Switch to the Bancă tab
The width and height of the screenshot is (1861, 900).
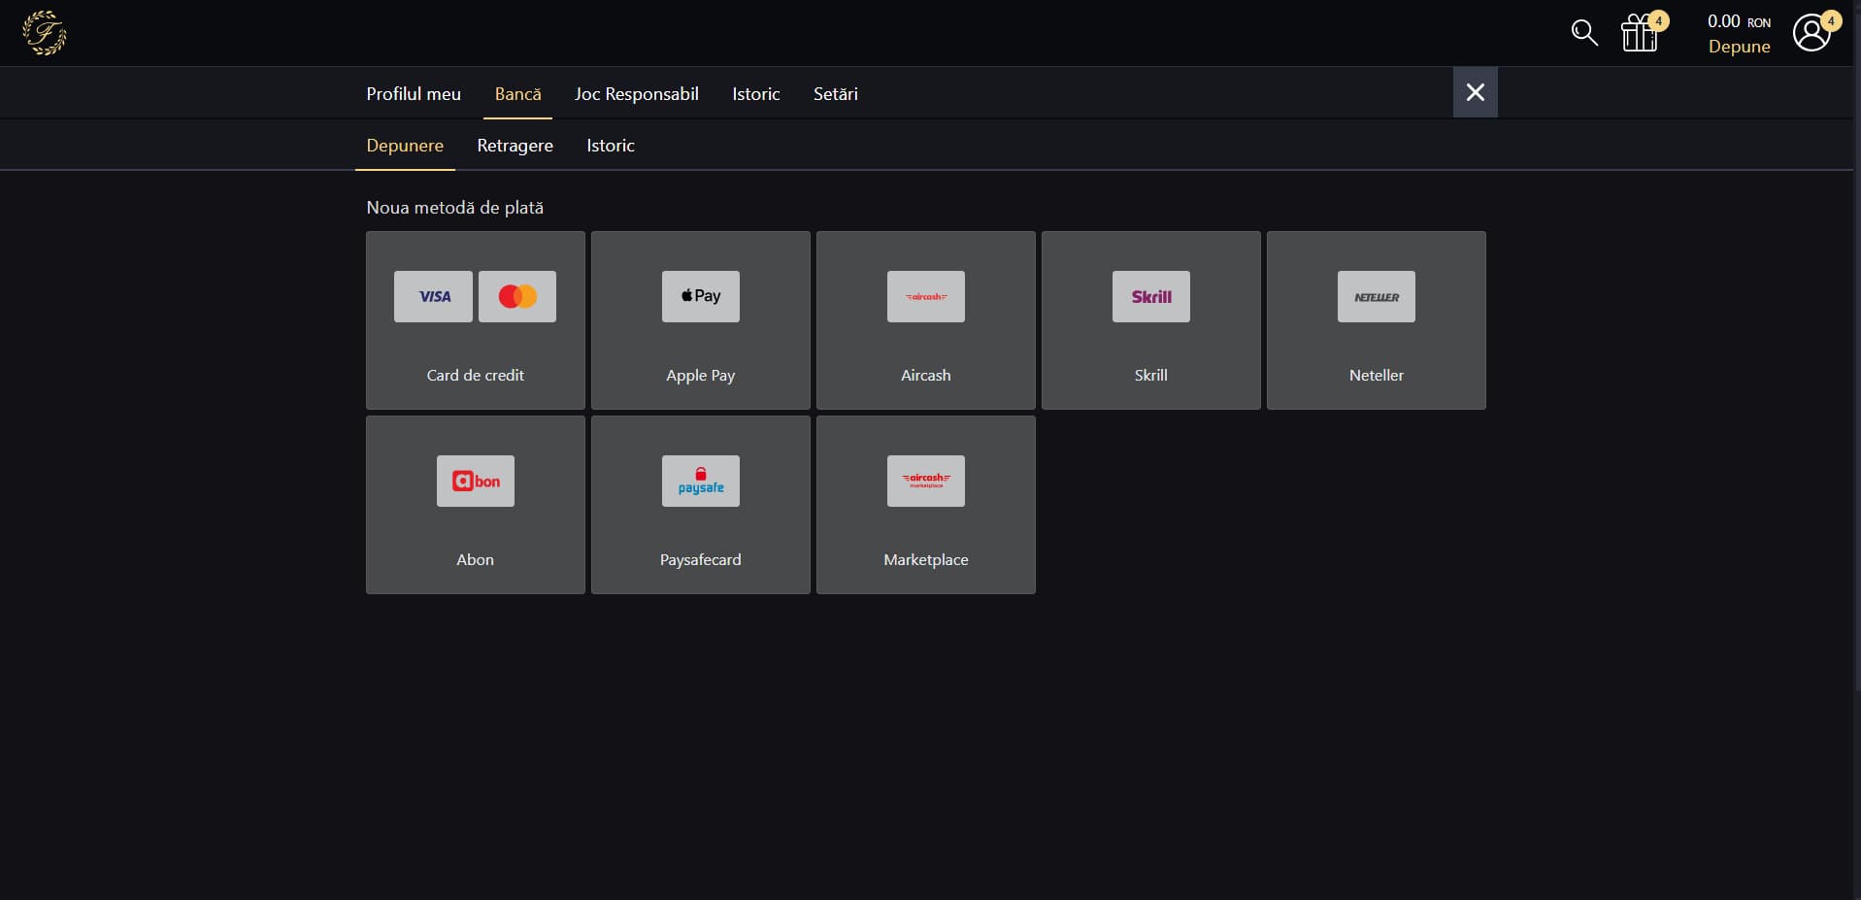(x=518, y=94)
